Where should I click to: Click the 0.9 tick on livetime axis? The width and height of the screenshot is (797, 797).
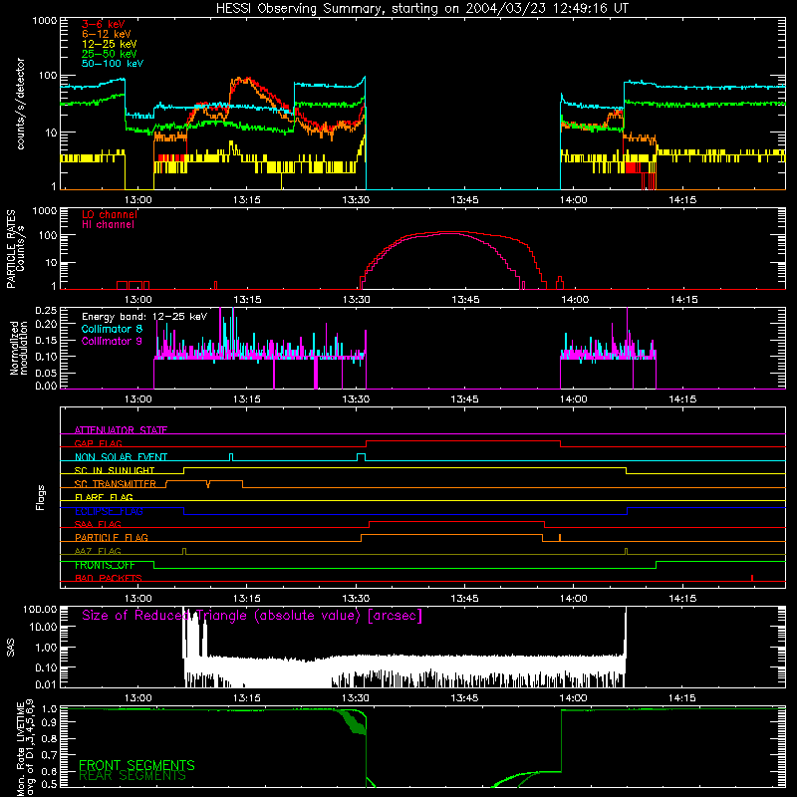click(x=50, y=720)
